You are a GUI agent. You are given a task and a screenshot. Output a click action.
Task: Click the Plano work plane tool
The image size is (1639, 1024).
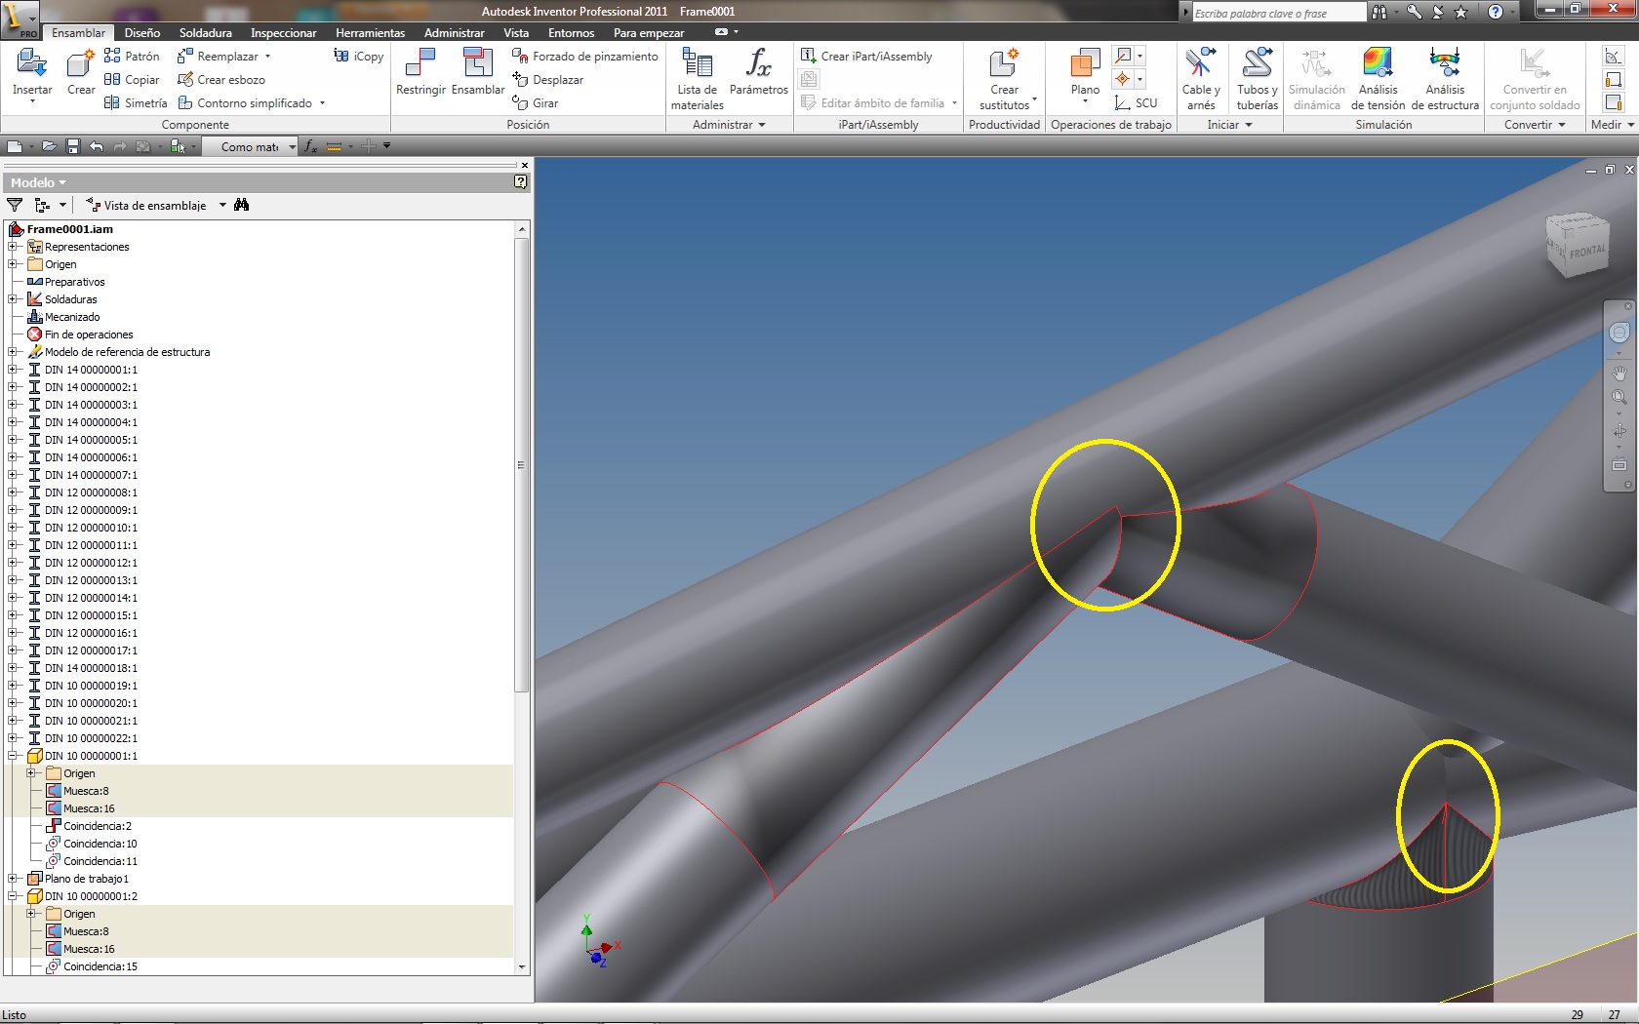[1085, 64]
